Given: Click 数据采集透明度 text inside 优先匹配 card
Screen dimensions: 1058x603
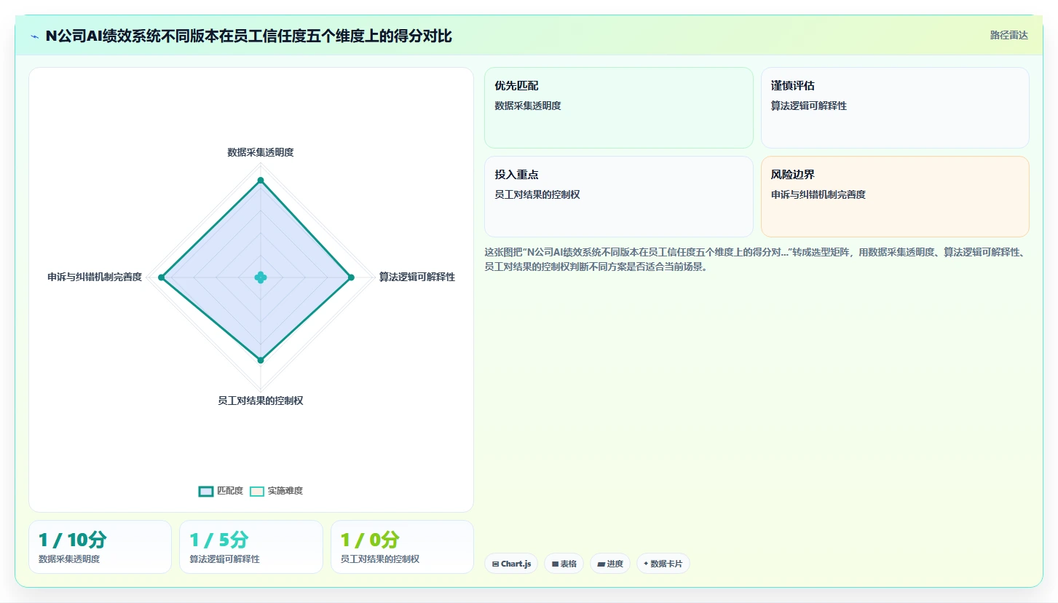Looking at the screenshot, I should point(528,106).
